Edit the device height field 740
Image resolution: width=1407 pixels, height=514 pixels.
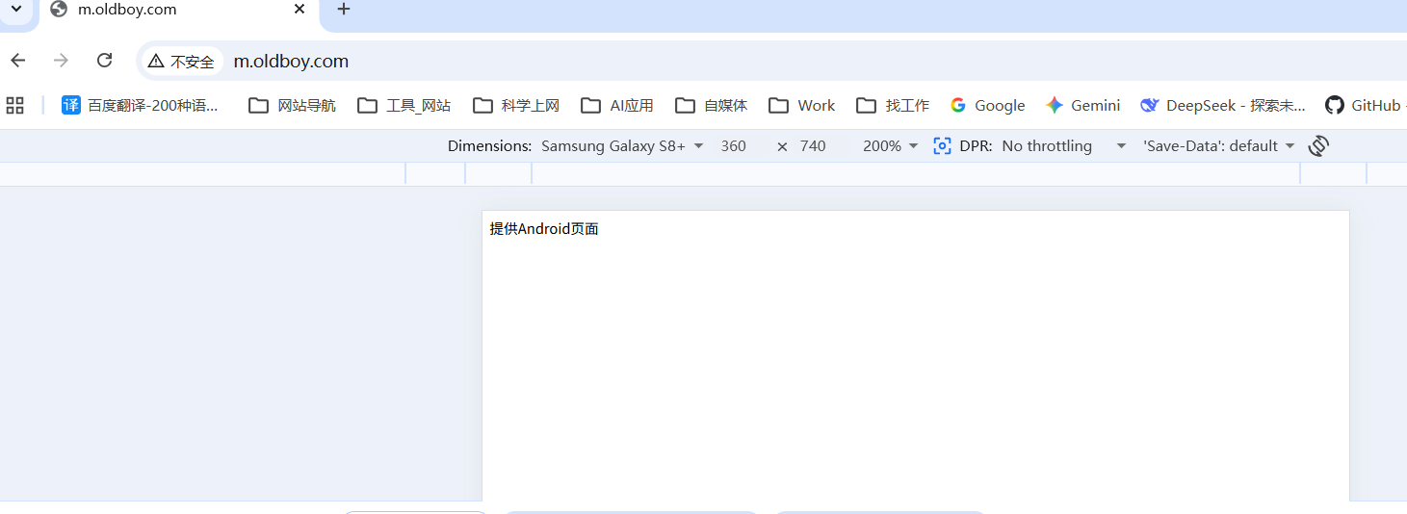[x=813, y=146]
